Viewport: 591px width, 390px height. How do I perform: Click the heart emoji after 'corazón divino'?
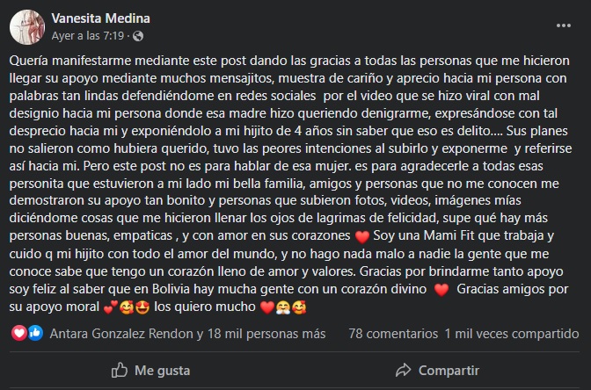tap(441, 289)
